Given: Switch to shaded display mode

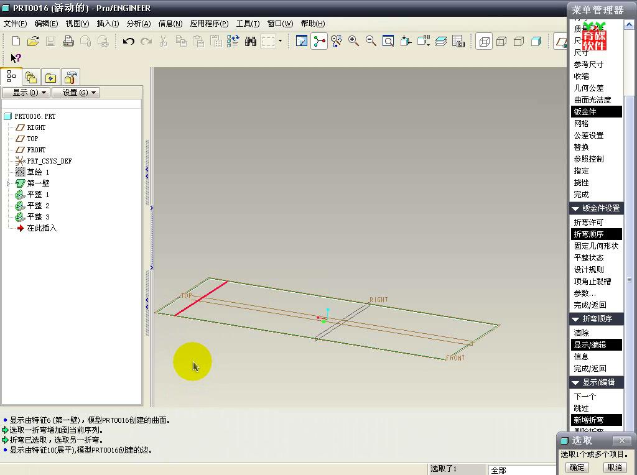Looking at the screenshot, I should click(536, 42).
